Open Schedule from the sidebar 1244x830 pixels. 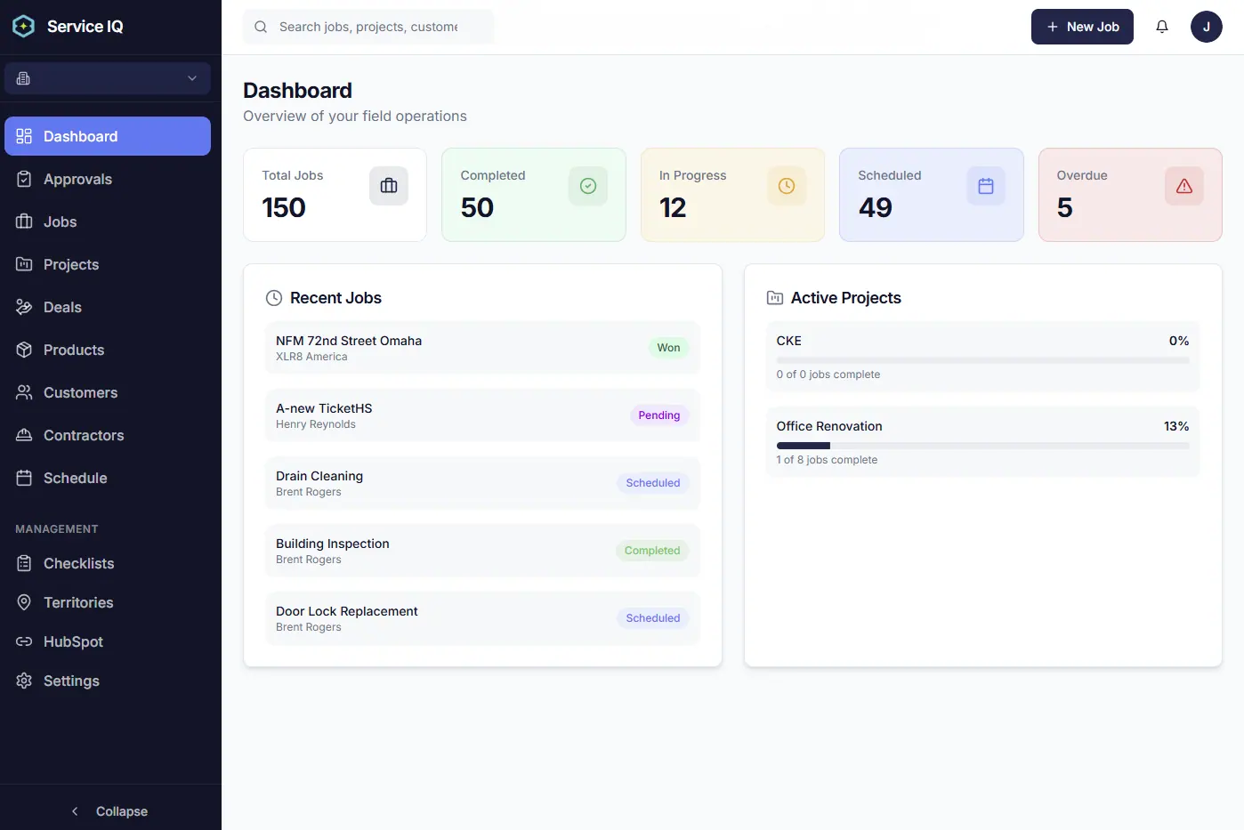108,478
